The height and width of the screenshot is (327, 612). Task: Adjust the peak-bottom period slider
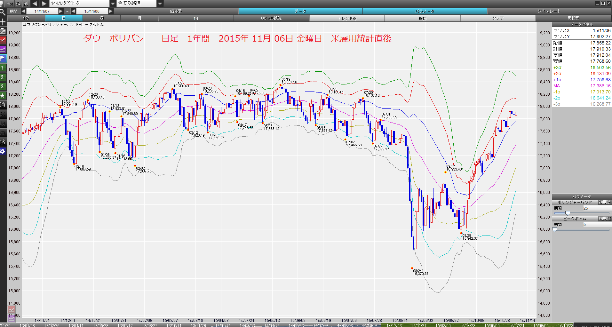555,229
